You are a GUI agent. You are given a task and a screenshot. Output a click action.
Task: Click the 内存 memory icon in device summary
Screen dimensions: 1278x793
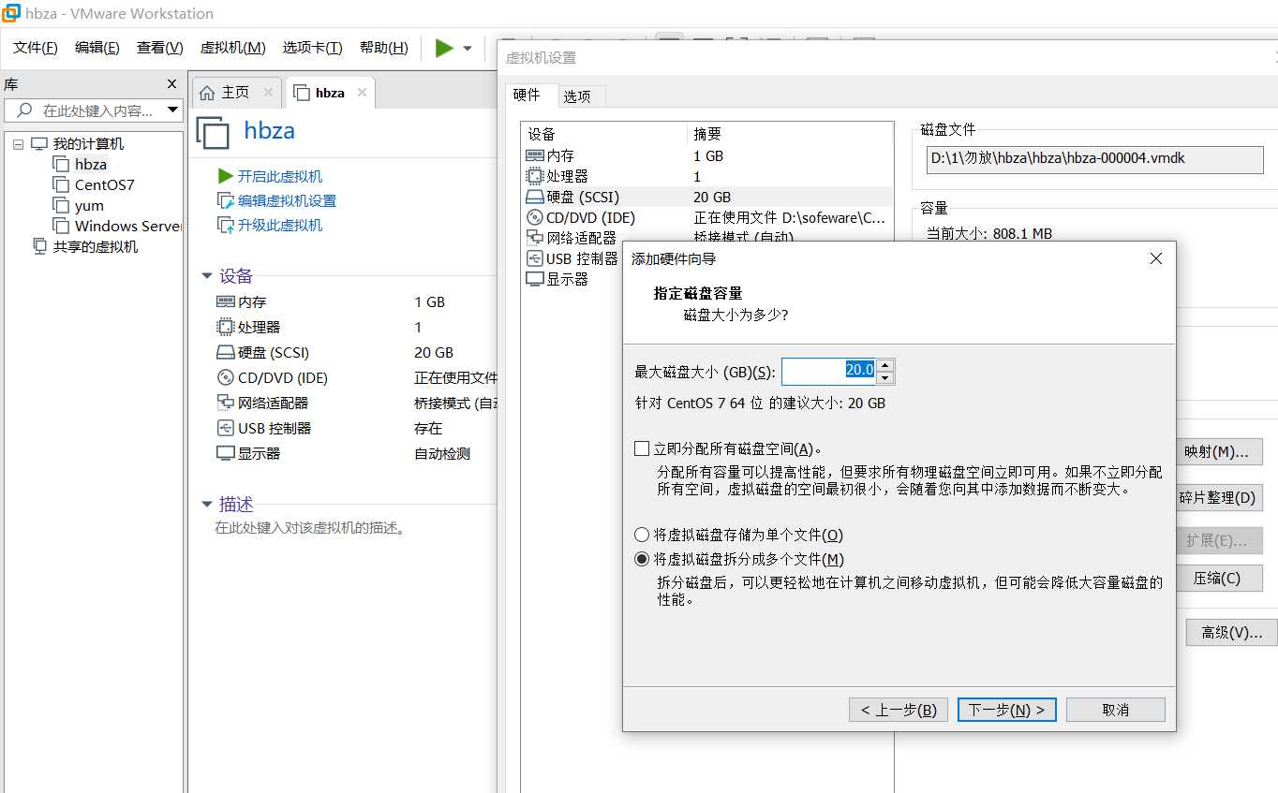225,301
